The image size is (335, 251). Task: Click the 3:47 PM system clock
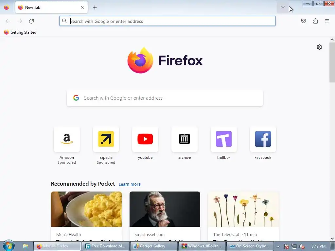click(318, 246)
